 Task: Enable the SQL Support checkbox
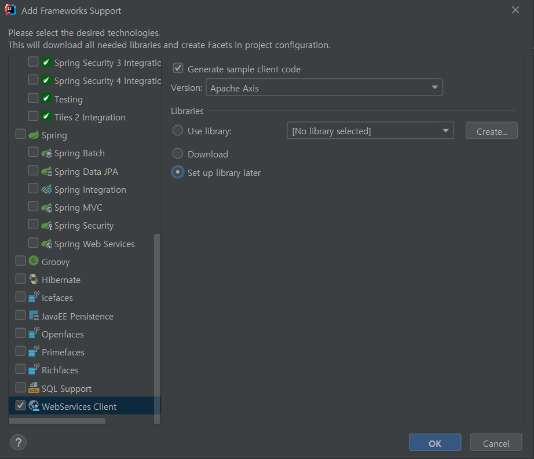click(x=20, y=387)
